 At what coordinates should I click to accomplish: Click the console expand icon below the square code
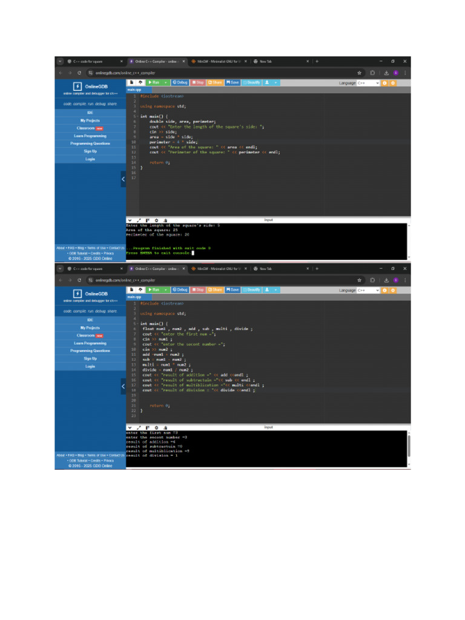click(139, 220)
